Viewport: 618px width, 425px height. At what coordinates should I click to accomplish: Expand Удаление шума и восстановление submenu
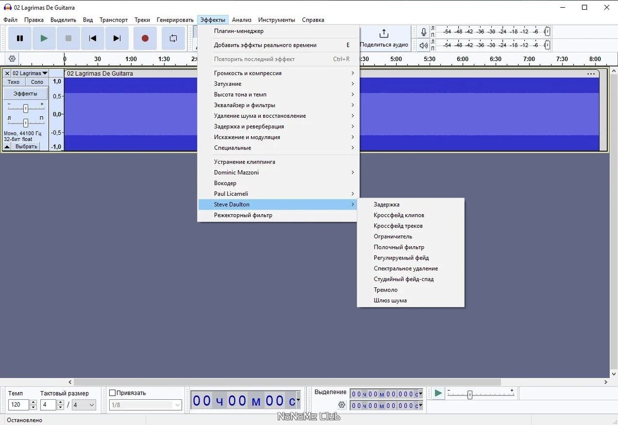[x=278, y=116]
